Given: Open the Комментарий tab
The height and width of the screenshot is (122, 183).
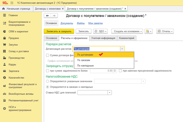Looking at the screenshot, I should tap(127, 38).
